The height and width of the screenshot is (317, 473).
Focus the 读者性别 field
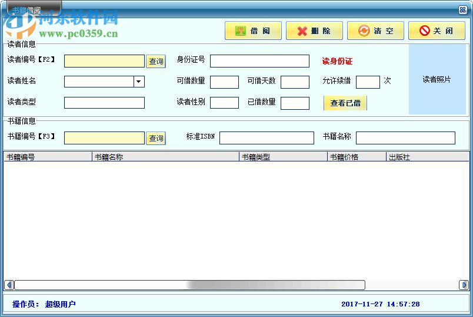point(224,103)
